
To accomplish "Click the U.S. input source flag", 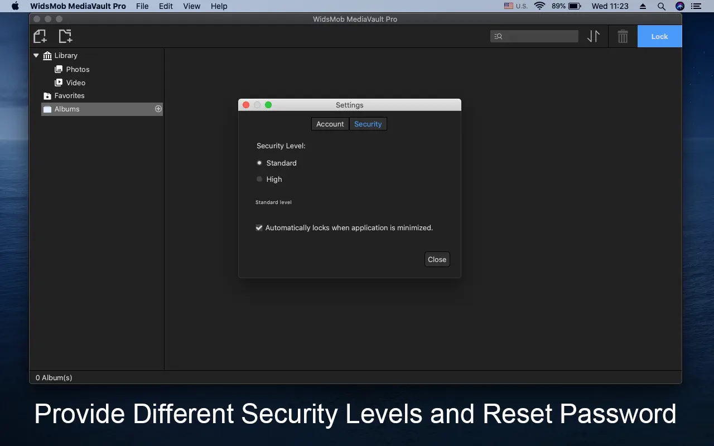I will 509,6.
